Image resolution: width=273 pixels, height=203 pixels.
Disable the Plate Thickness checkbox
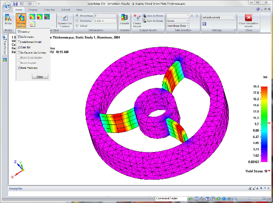19,68
